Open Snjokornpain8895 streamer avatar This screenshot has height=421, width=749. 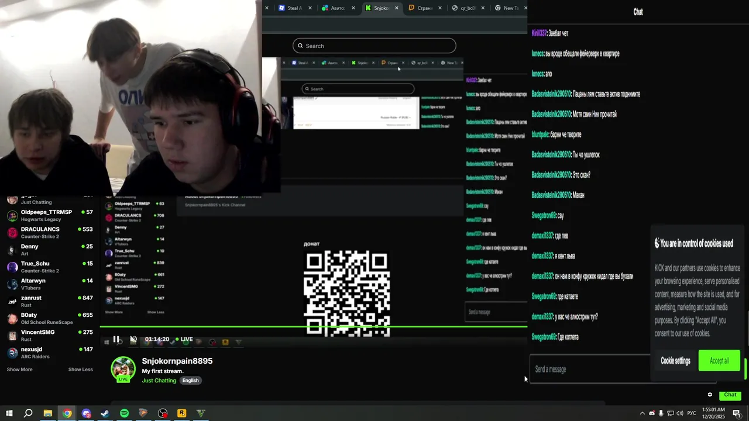tap(123, 369)
